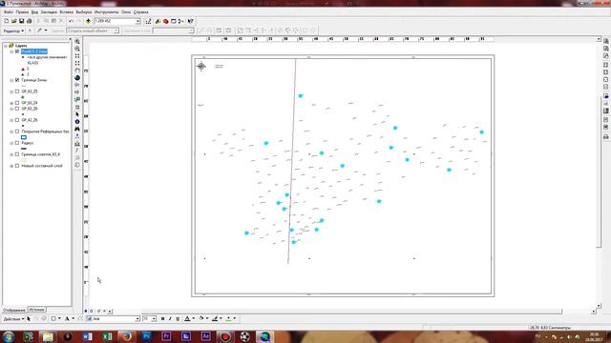611x343 pixels.
Task: Click the Add Data icon
Action: [x=89, y=21]
